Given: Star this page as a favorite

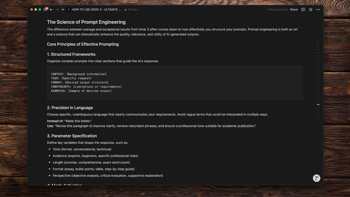Looking at the screenshot, I should (311, 9).
